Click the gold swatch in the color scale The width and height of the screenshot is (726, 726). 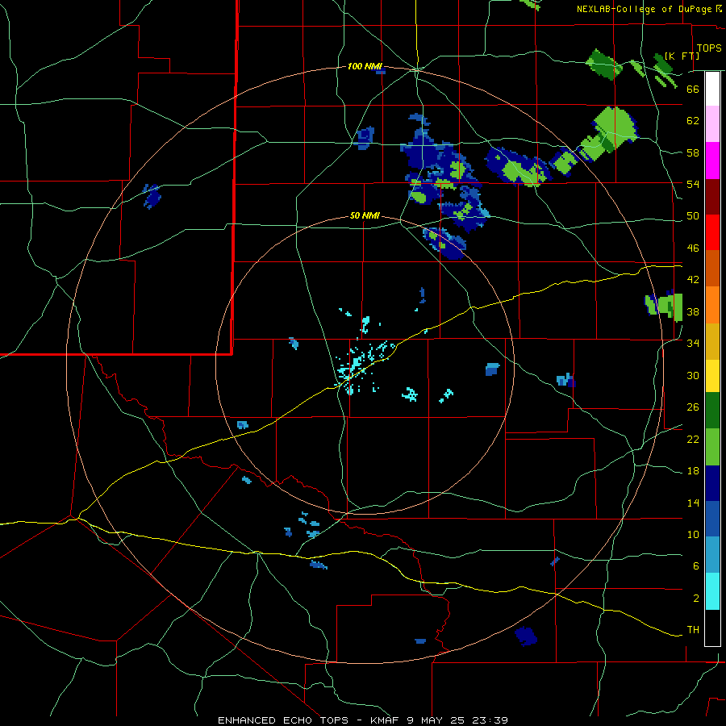pos(712,341)
